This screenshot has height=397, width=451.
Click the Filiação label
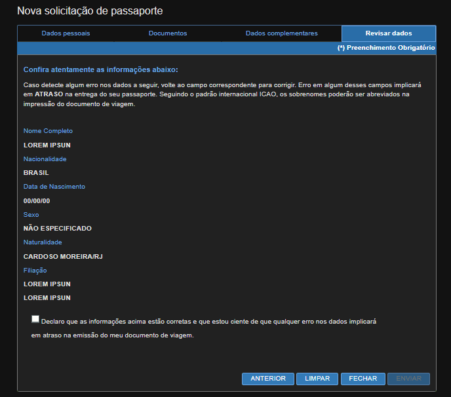35,270
